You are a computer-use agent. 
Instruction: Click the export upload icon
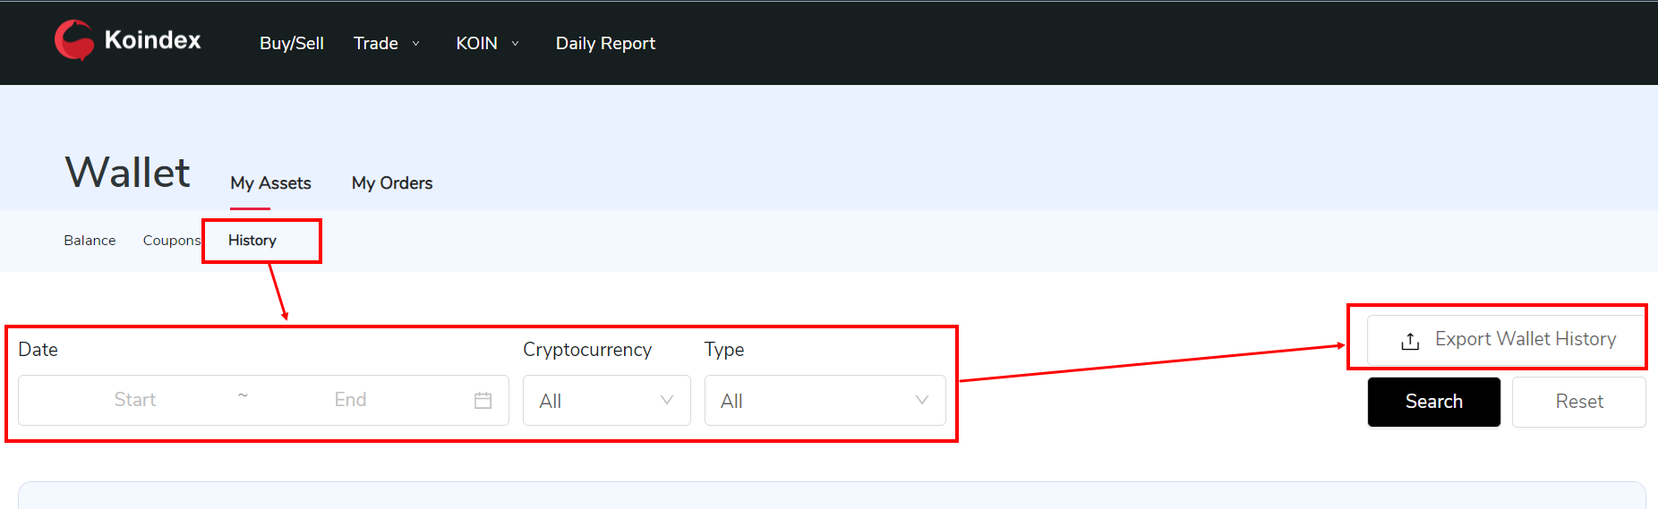click(1410, 340)
